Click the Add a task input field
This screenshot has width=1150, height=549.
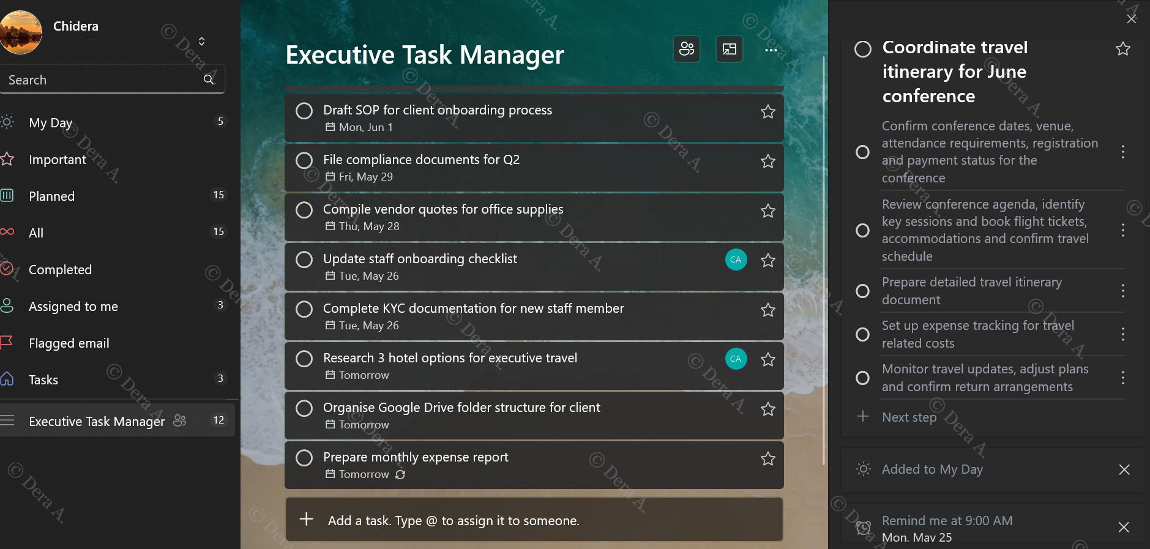click(x=534, y=520)
